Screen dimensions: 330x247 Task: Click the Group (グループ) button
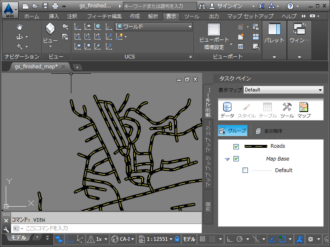(233, 131)
